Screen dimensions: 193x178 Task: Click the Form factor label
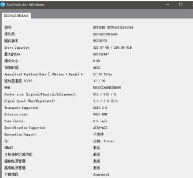tap(14, 121)
